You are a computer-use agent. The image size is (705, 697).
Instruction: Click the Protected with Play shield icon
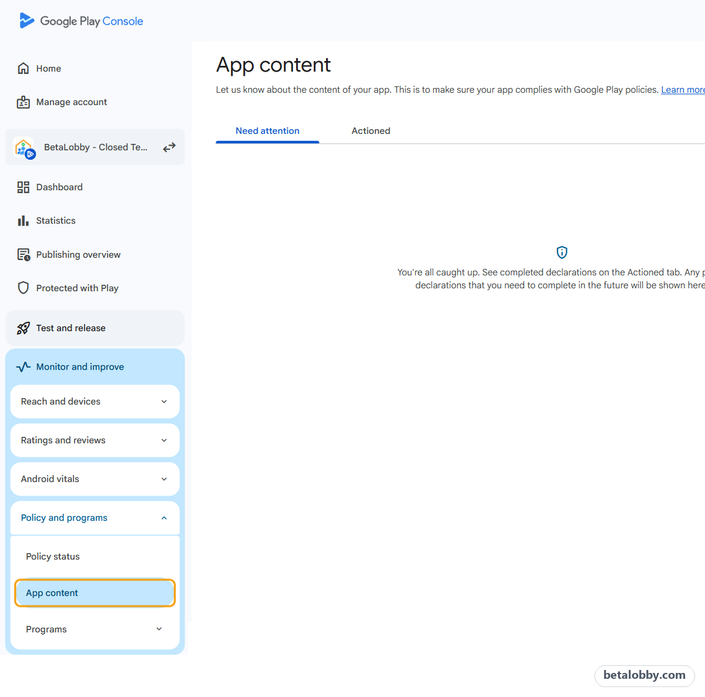point(23,288)
